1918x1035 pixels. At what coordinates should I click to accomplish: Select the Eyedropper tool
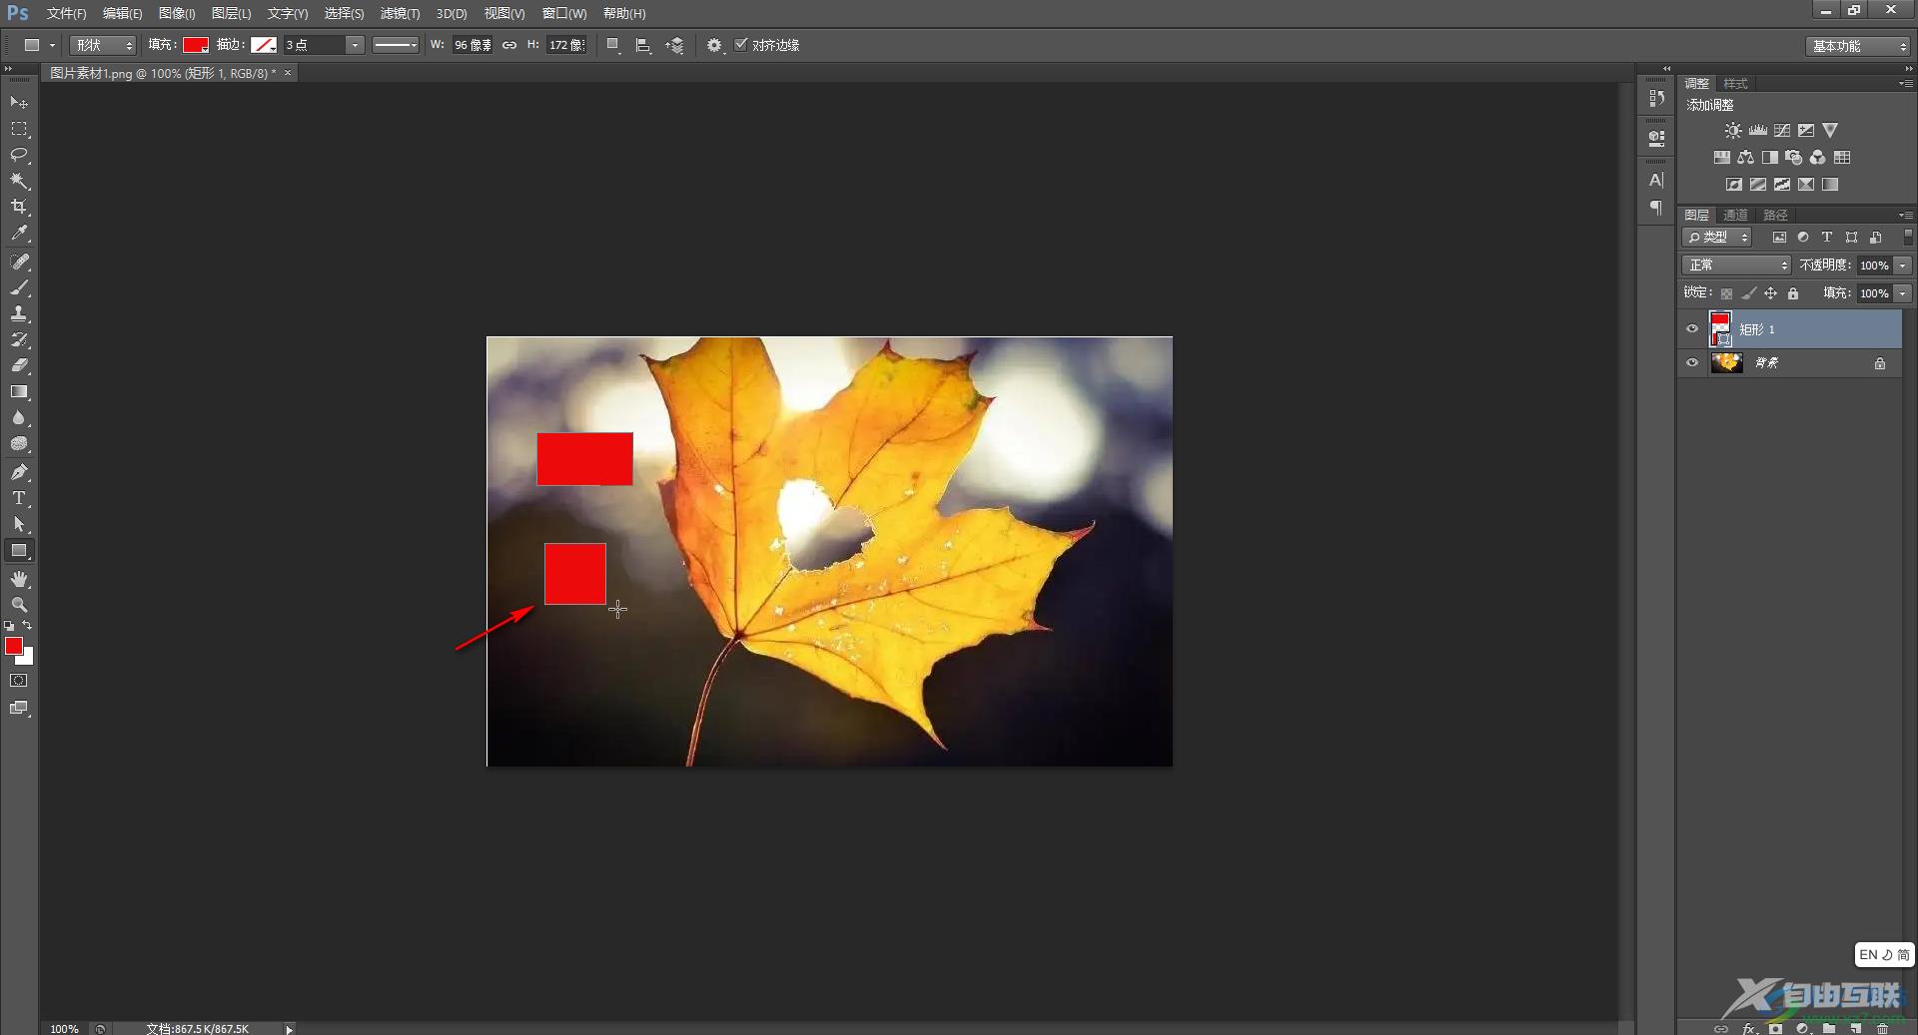coord(19,234)
